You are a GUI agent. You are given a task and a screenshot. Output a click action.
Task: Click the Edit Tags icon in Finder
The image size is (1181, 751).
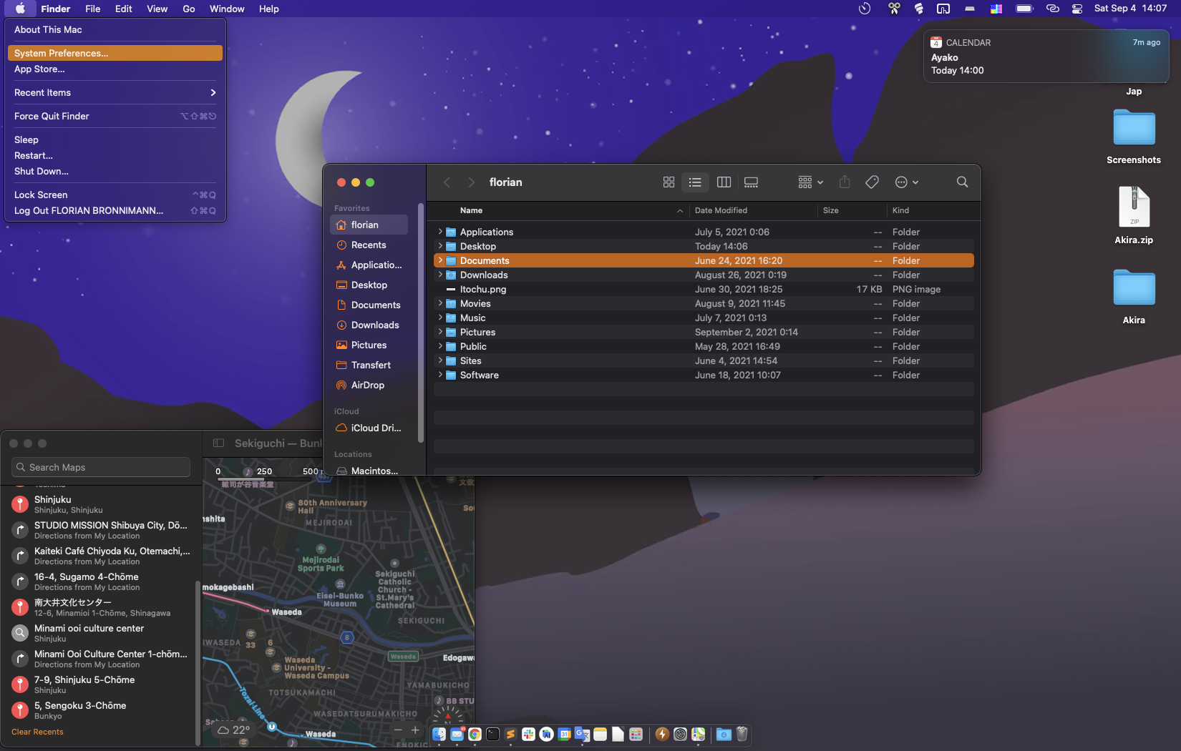coord(872,182)
